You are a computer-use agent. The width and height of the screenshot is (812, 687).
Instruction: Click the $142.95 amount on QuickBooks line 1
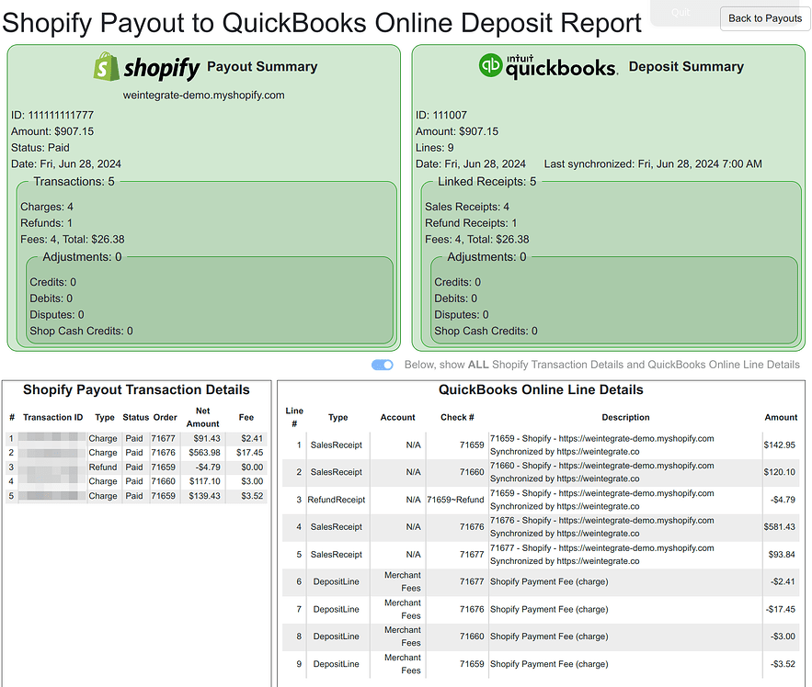[780, 445]
